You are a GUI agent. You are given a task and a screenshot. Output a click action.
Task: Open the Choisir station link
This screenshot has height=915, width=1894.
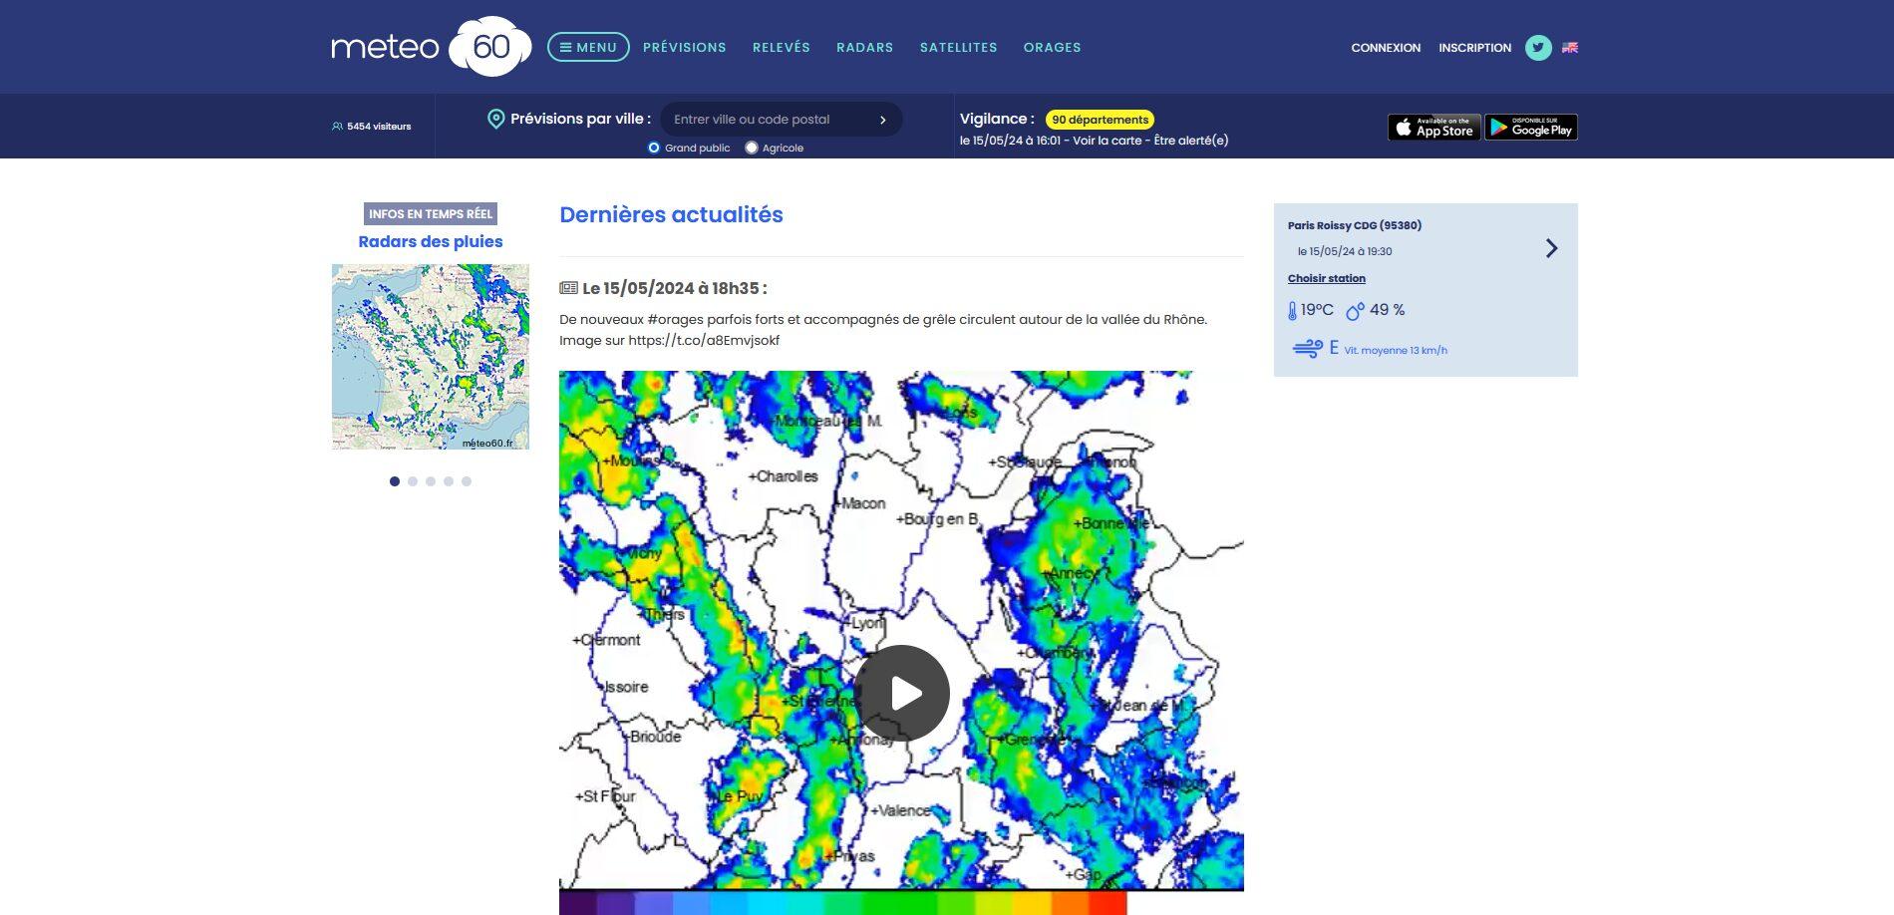coord(1326,278)
